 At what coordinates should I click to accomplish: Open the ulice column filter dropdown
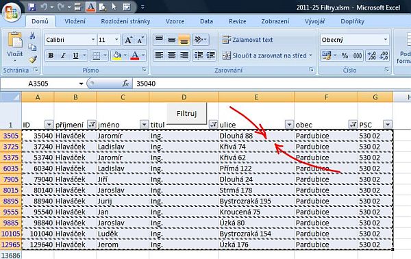289,125
